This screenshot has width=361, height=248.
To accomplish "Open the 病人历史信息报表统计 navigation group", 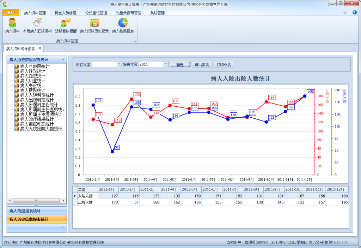I will (x=37, y=219).
